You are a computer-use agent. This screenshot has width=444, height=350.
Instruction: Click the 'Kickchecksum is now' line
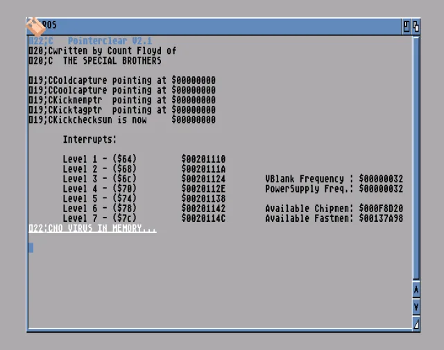122,120
